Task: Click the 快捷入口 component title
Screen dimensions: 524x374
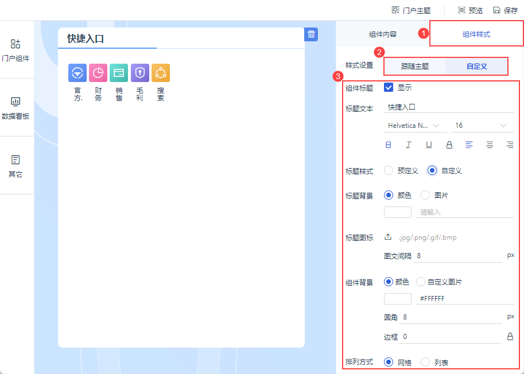Action: 86,38
